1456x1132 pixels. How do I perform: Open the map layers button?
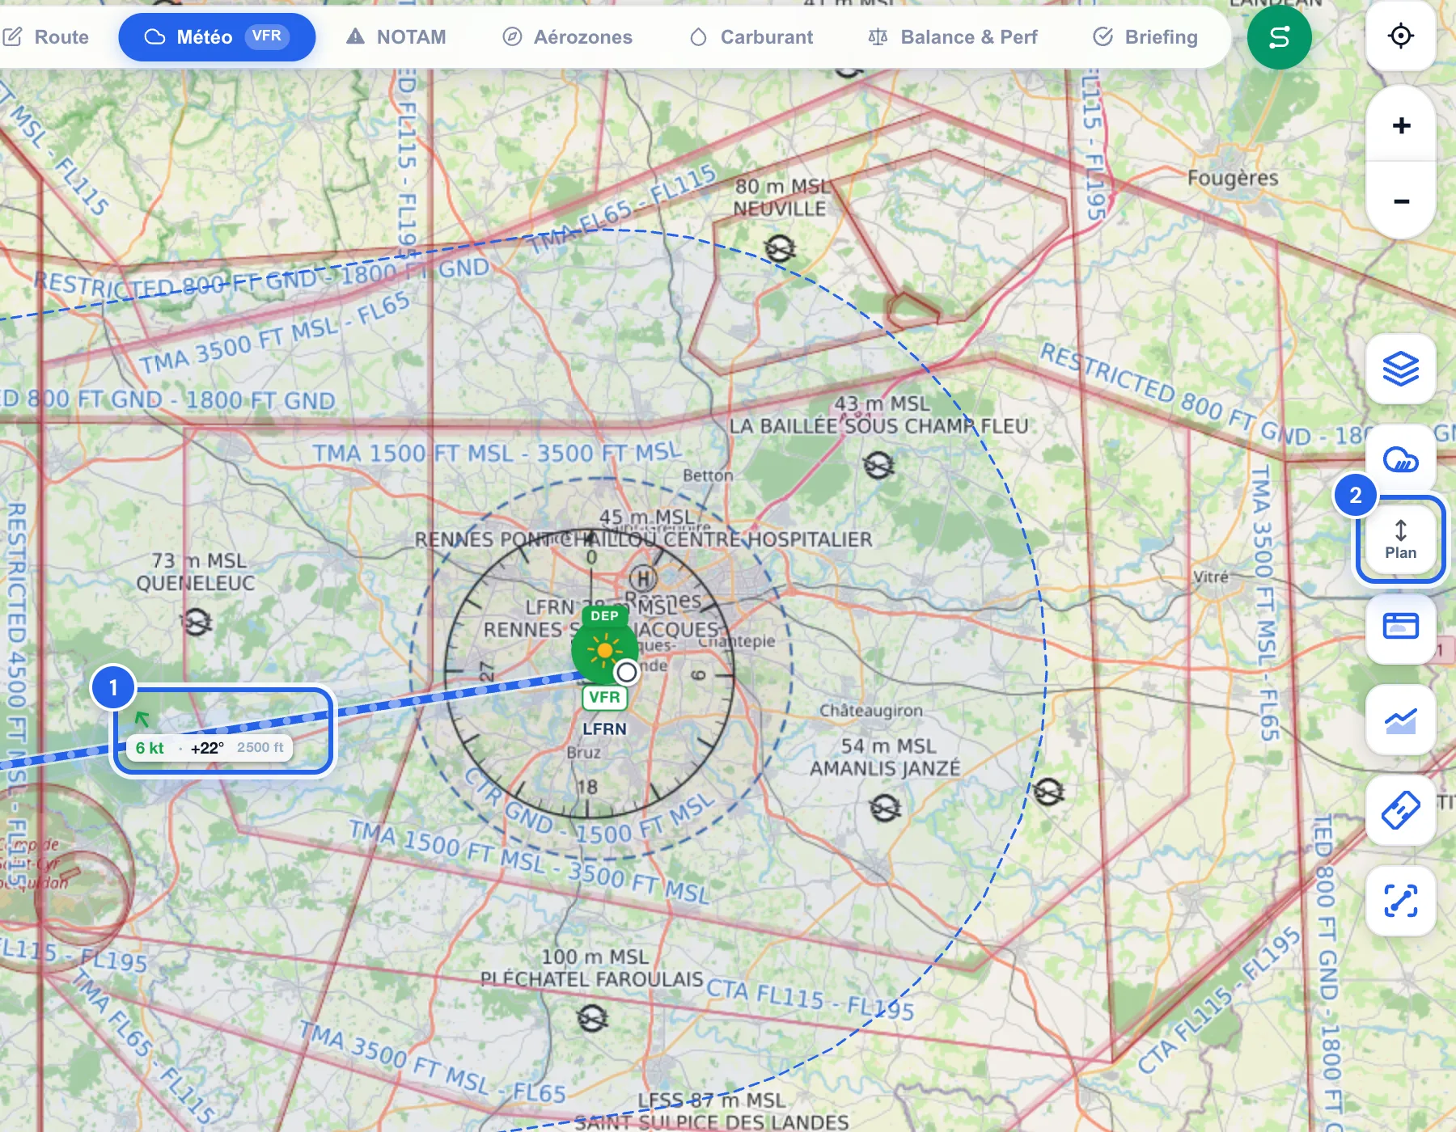pyautogui.click(x=1401, y=370)
